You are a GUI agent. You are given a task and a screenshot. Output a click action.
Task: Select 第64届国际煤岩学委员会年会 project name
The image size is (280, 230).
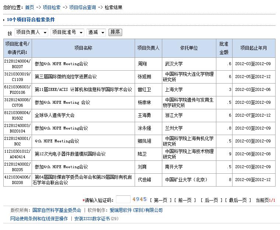pyautogui.click(x=83, y=180)
